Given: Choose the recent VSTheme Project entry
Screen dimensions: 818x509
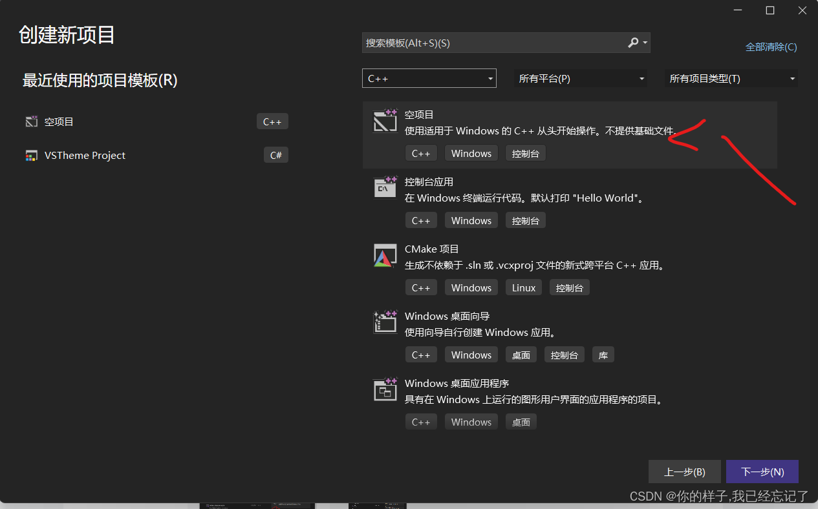Looking at the screenshot, I should (x=85, y=155).
